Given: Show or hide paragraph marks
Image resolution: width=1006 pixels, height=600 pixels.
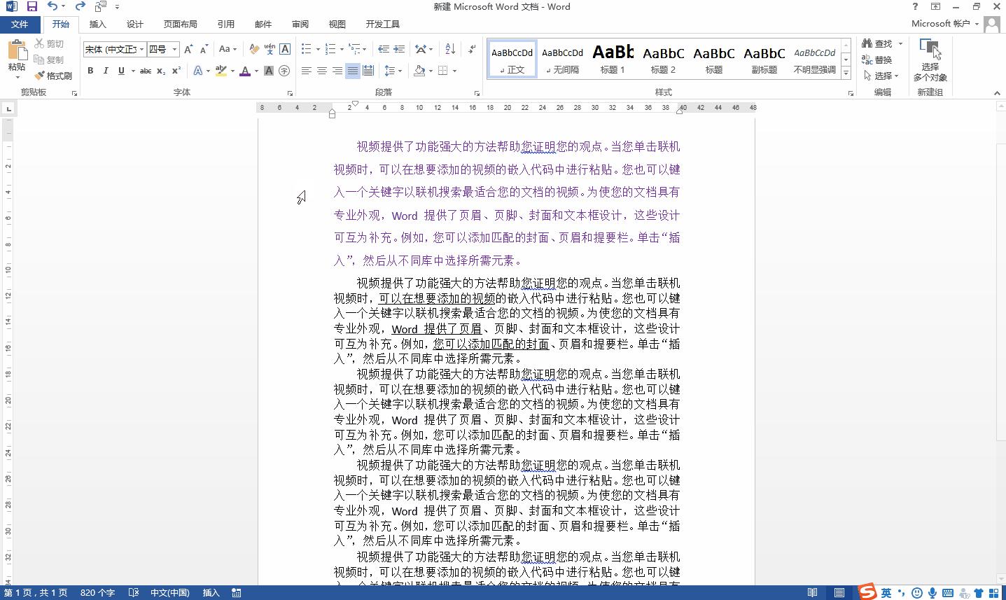Looking at the screenshot, I should click(x=473, y=49).
